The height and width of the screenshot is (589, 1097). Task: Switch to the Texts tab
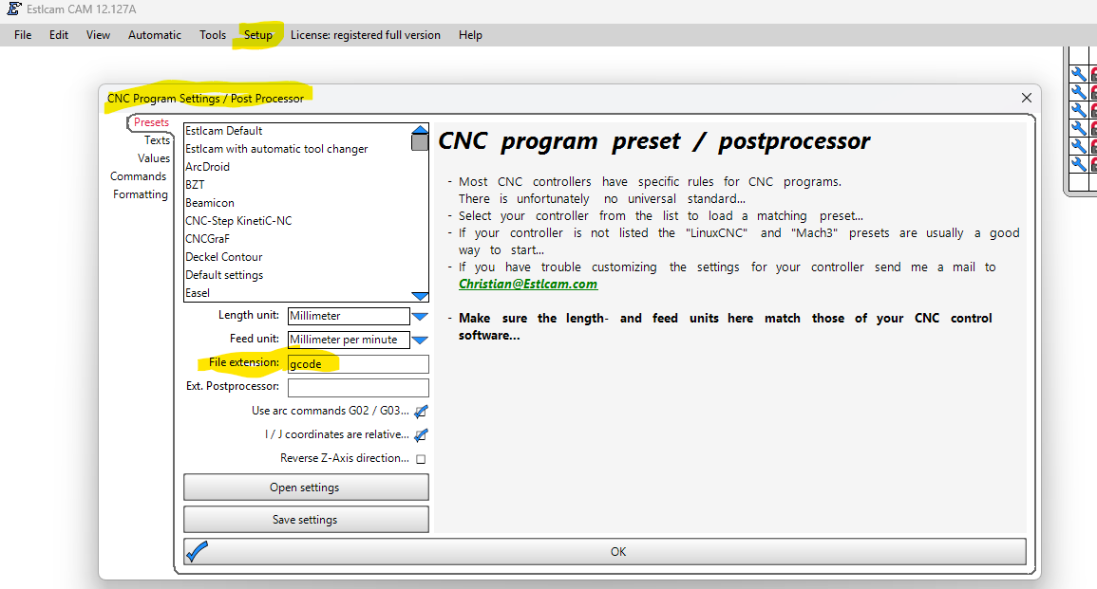[157, 140]
